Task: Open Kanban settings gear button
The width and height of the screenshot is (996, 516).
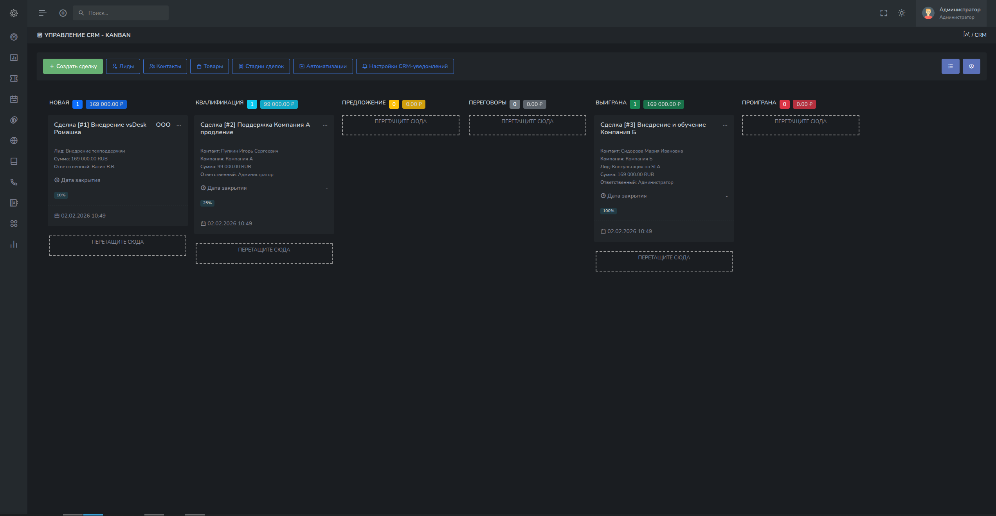Action: click(971, 67)
